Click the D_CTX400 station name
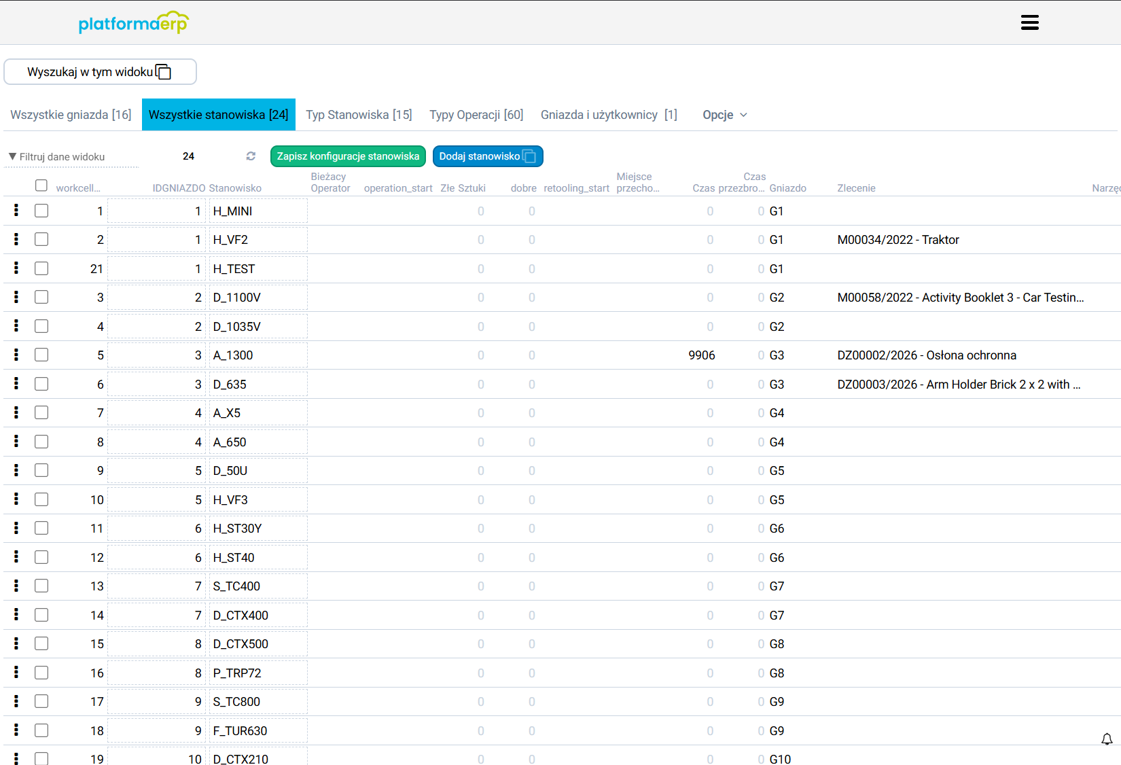The image size is (1121, 765). point(258,615)
